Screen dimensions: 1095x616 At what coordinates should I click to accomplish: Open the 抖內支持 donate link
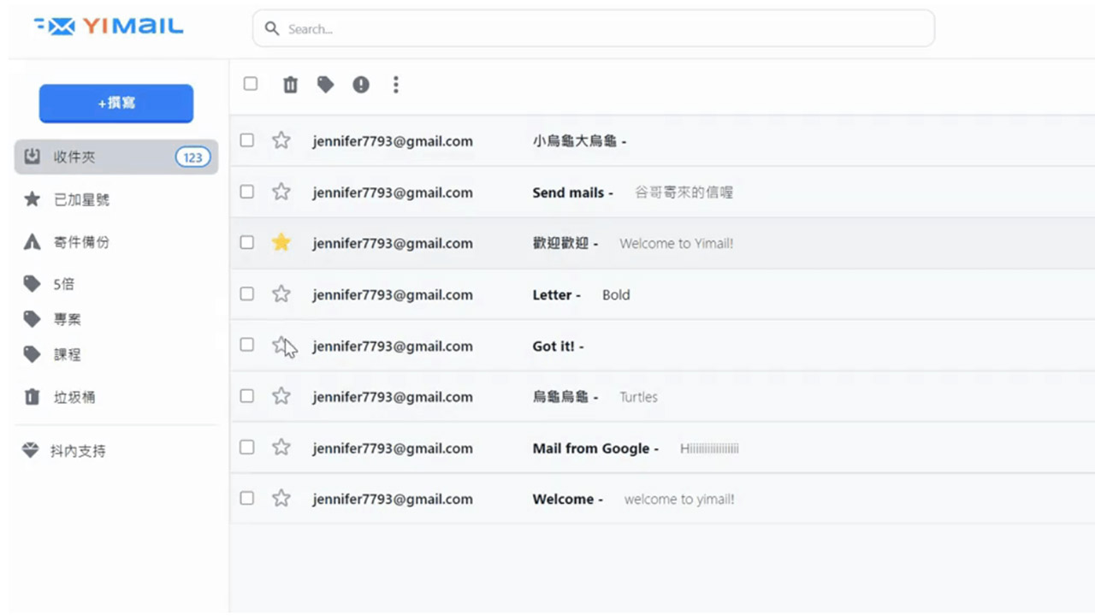[x=77, y=451]
